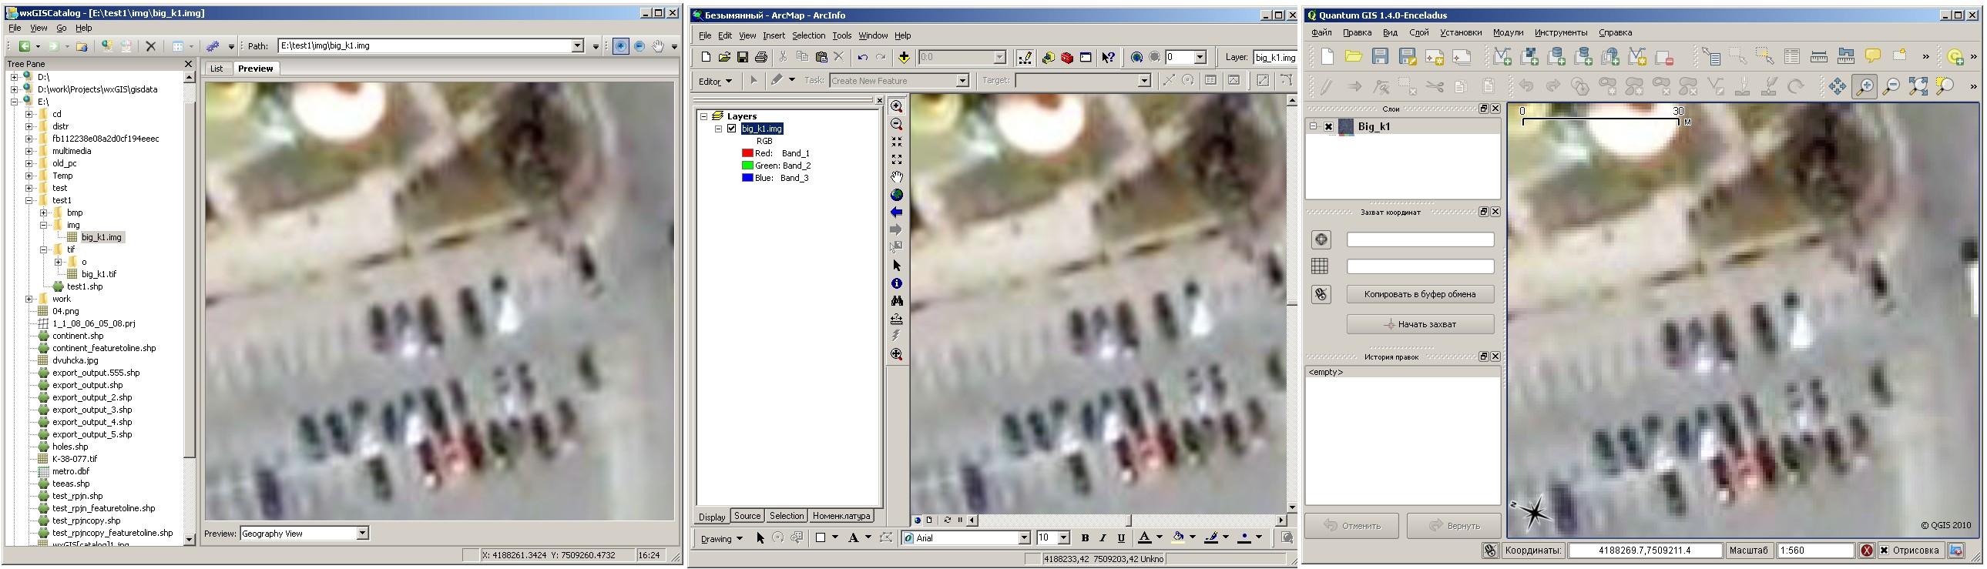
Task: Click the ArcMap Add Data button
Action: coord(903,57)
